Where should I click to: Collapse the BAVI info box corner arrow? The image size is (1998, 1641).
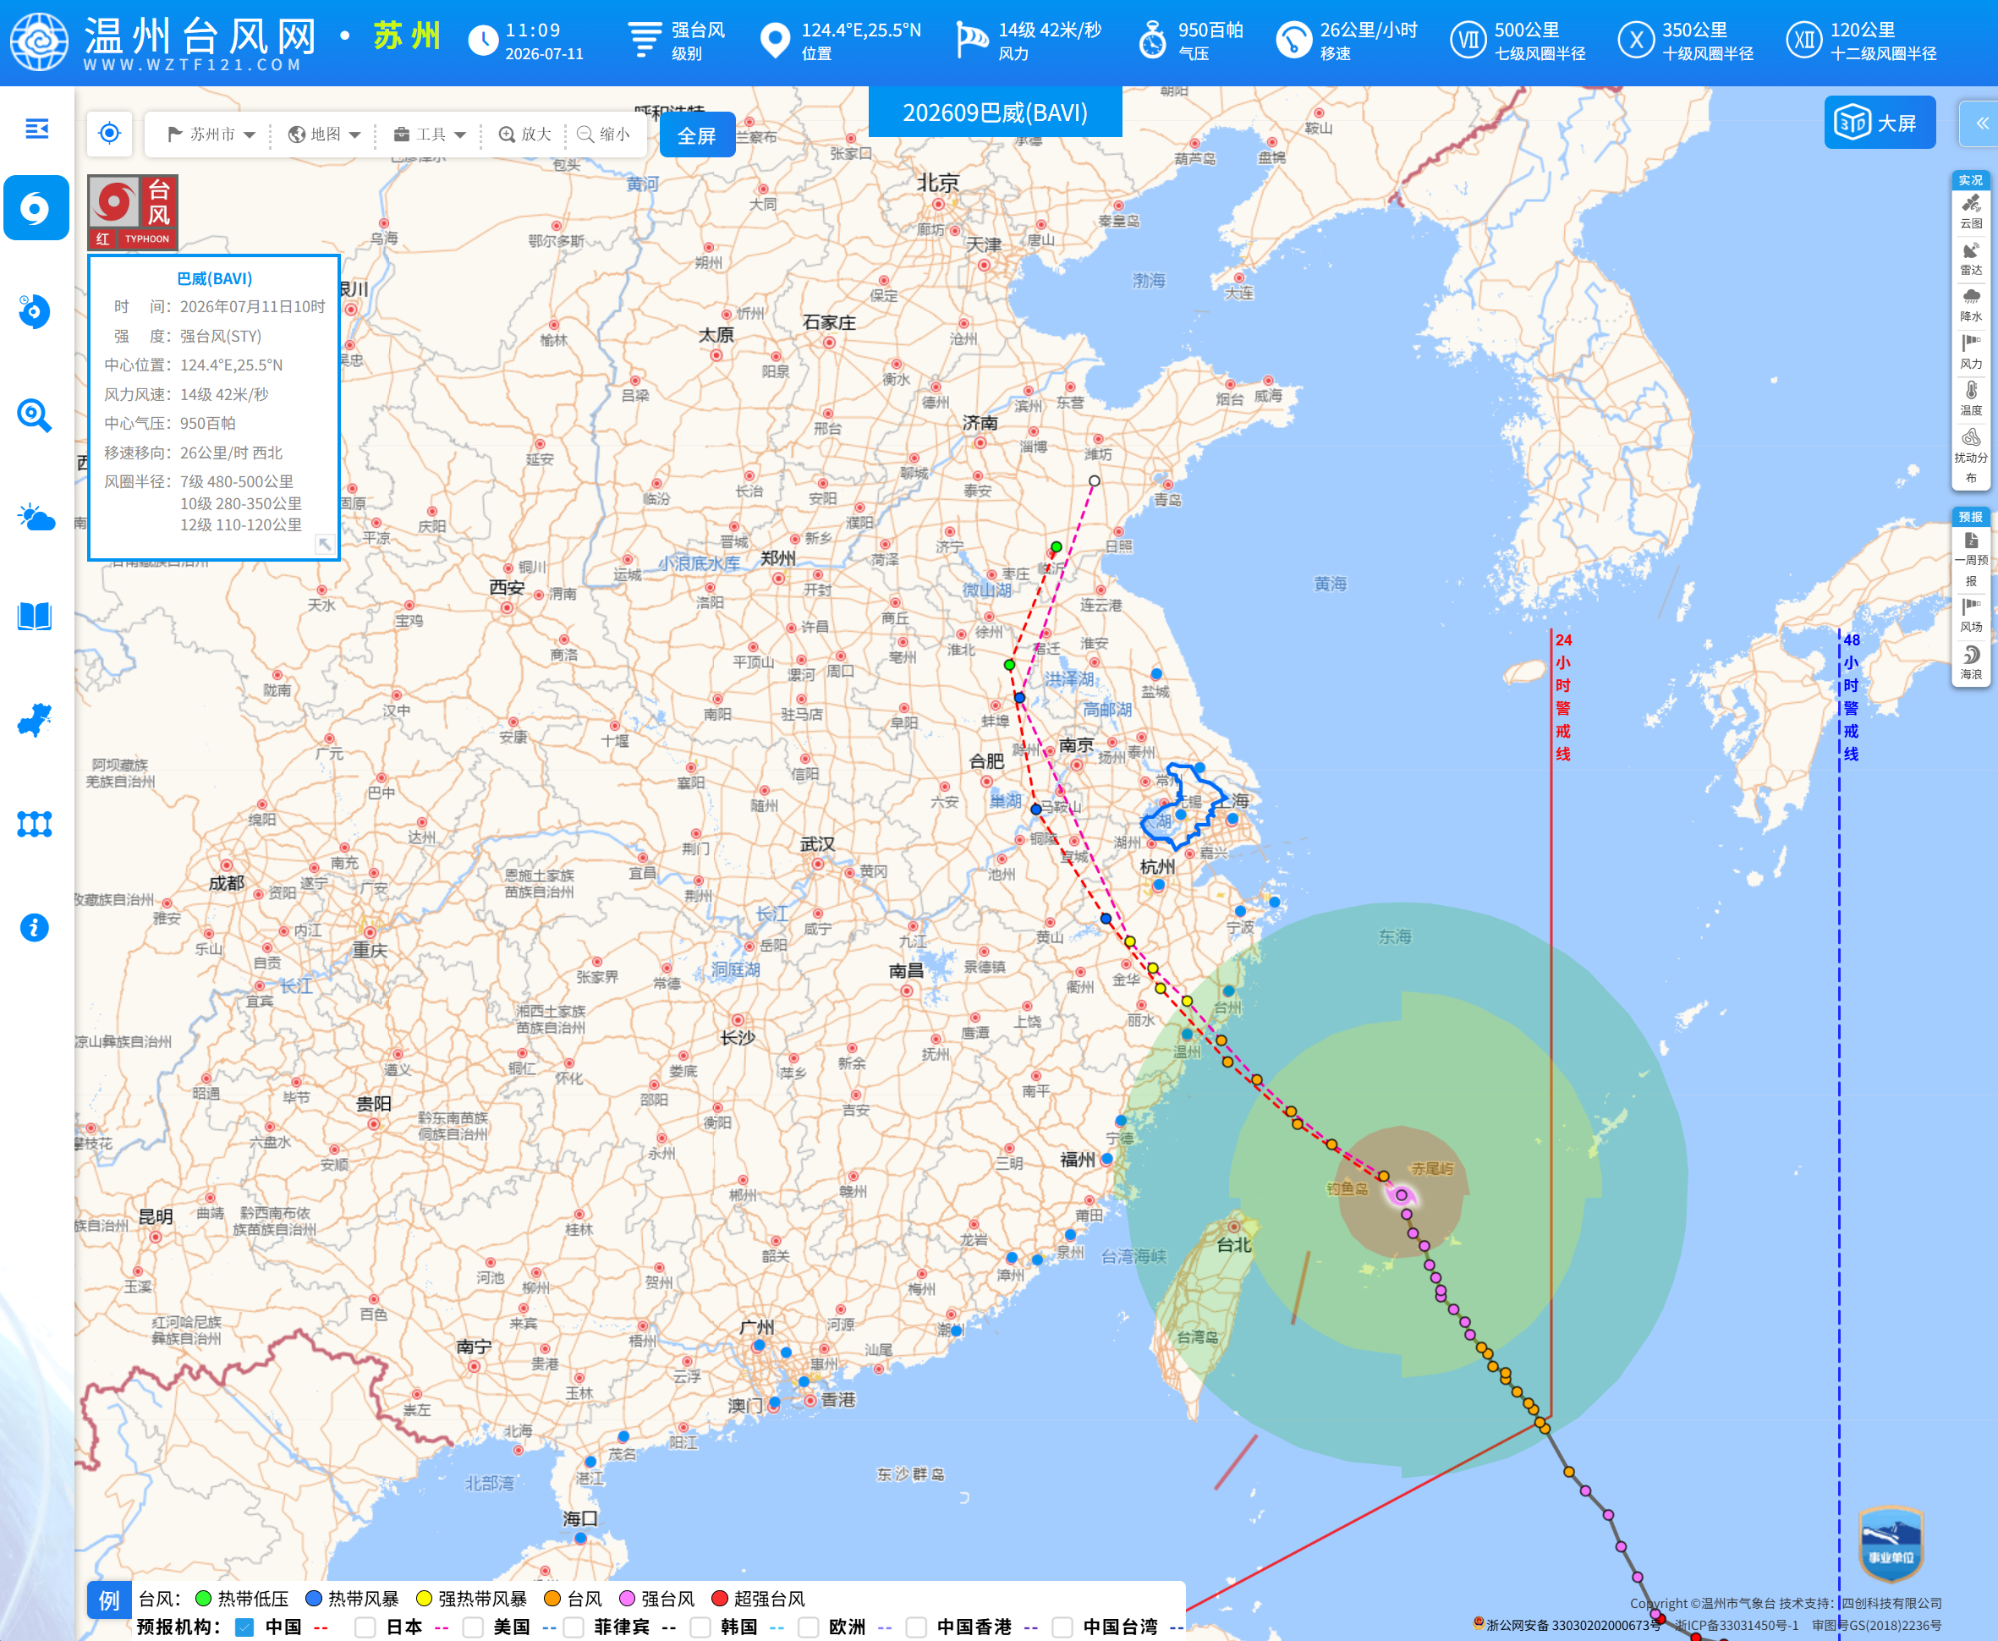click(x=324, y=544)
